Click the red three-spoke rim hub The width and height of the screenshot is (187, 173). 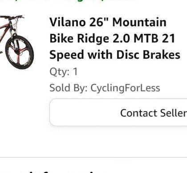click(x=17, y=52)
